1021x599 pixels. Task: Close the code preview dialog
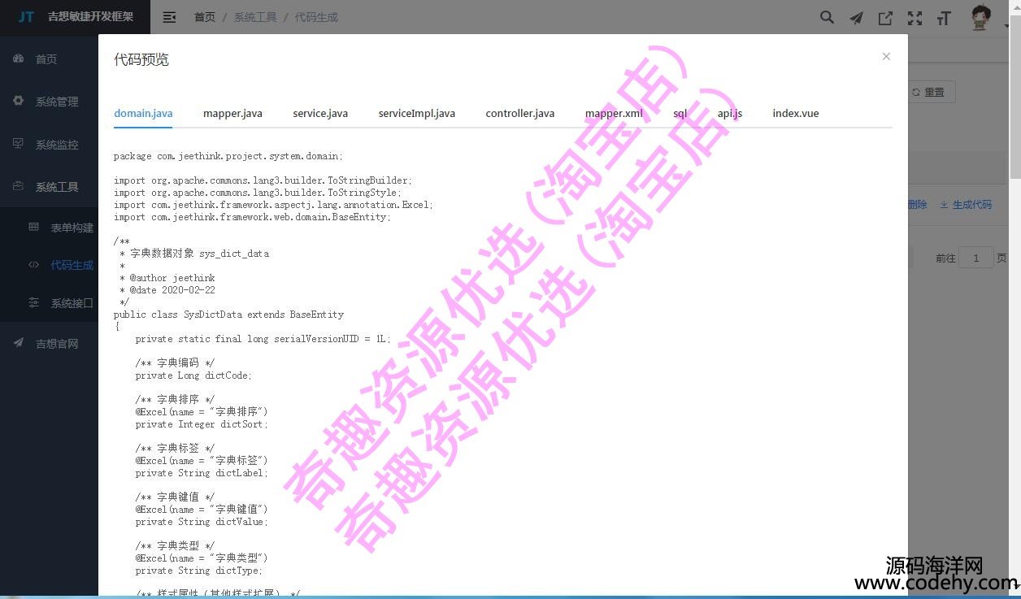(x=886, y=56)
